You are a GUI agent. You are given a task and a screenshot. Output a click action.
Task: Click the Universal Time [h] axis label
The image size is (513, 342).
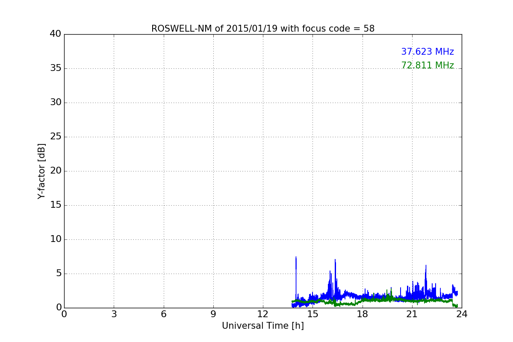(263, 326)
